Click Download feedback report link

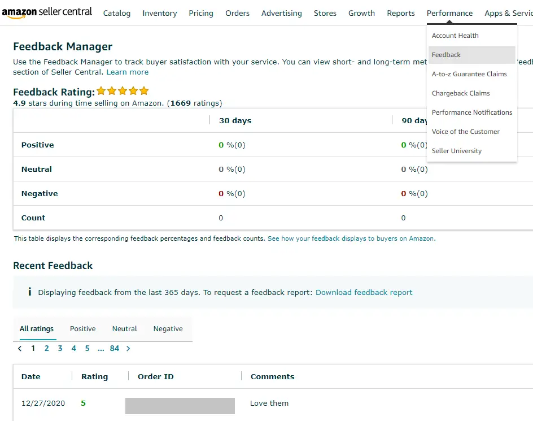(364, 293)
